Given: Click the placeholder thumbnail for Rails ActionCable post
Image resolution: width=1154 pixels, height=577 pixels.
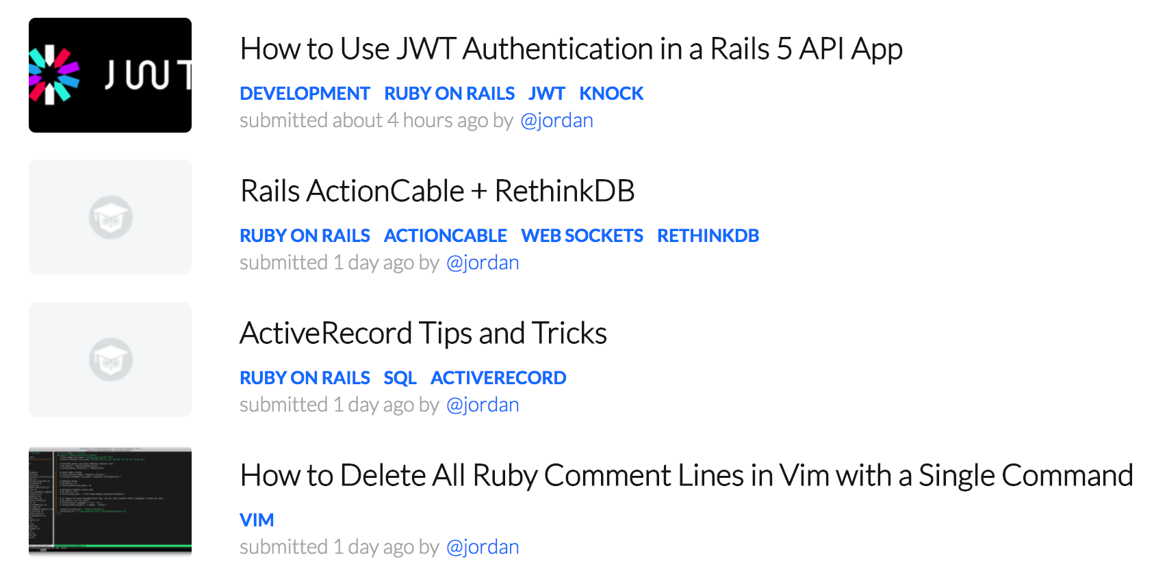Looking at the screenshot, I should pyautogui.click(x=110, y=217).
